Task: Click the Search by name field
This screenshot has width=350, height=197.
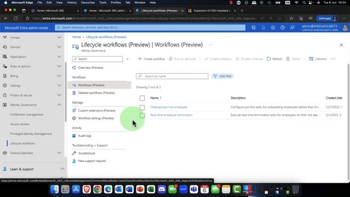Action: 172,76
